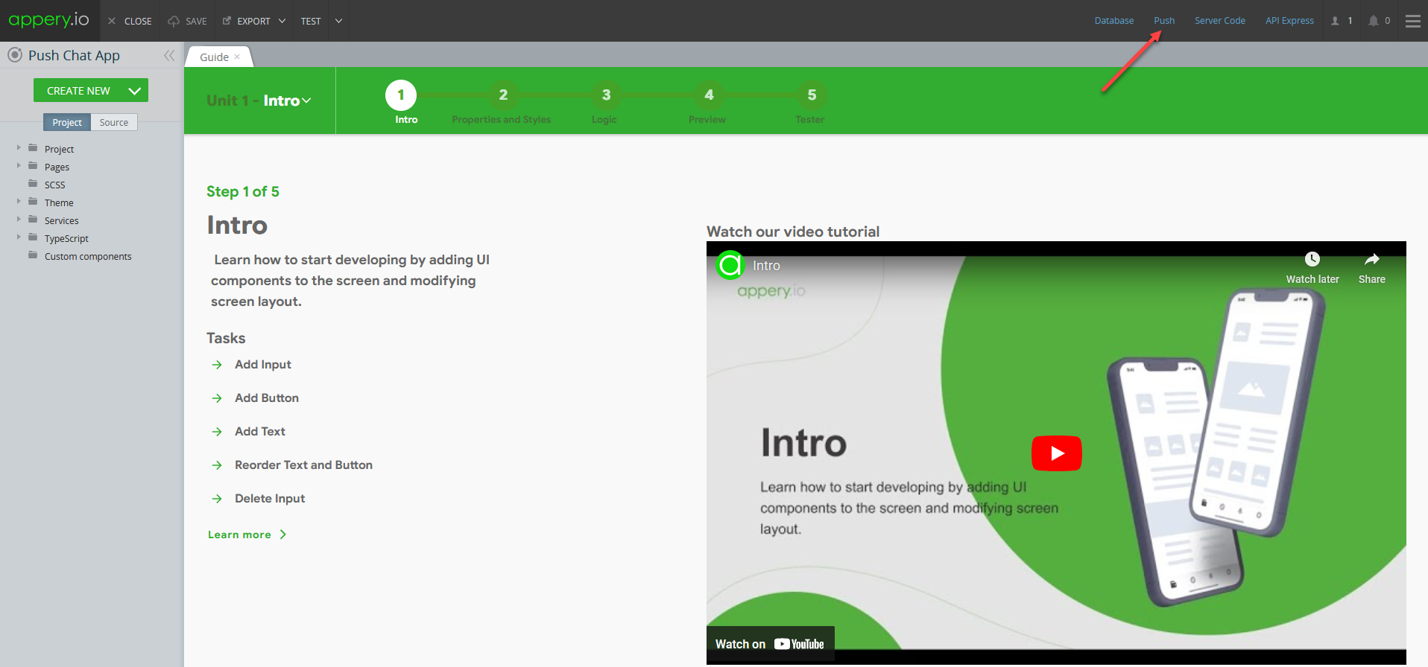
Task: Click the Add Input task
Action: [x=263, y=365]
